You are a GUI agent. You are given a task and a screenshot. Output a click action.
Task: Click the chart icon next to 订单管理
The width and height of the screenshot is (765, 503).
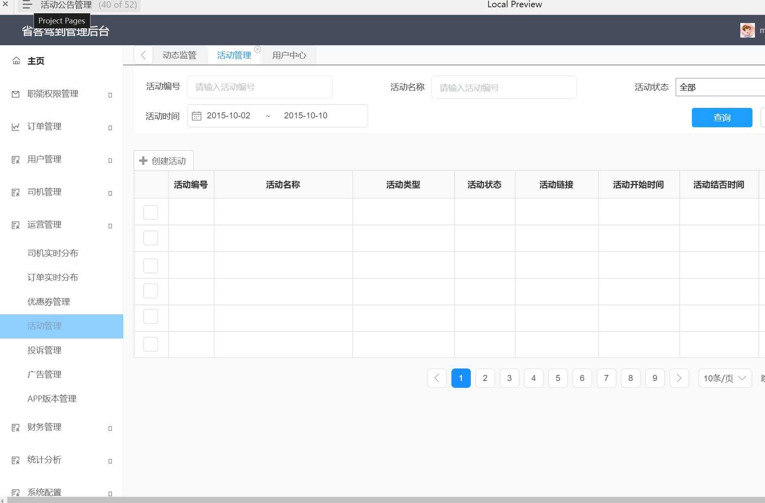(x=15, y=126)
